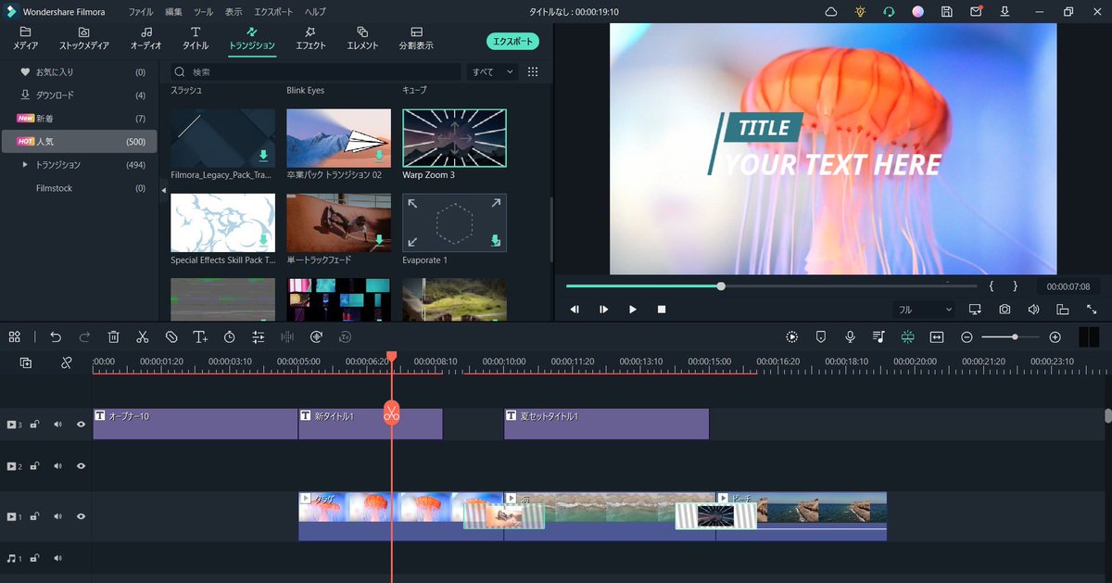Select the crop tool icon

171,337
